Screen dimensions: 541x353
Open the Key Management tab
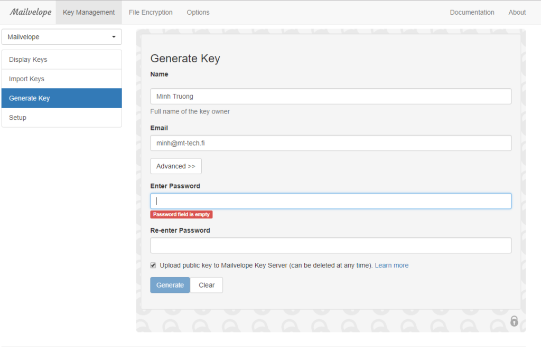[89, 12]
